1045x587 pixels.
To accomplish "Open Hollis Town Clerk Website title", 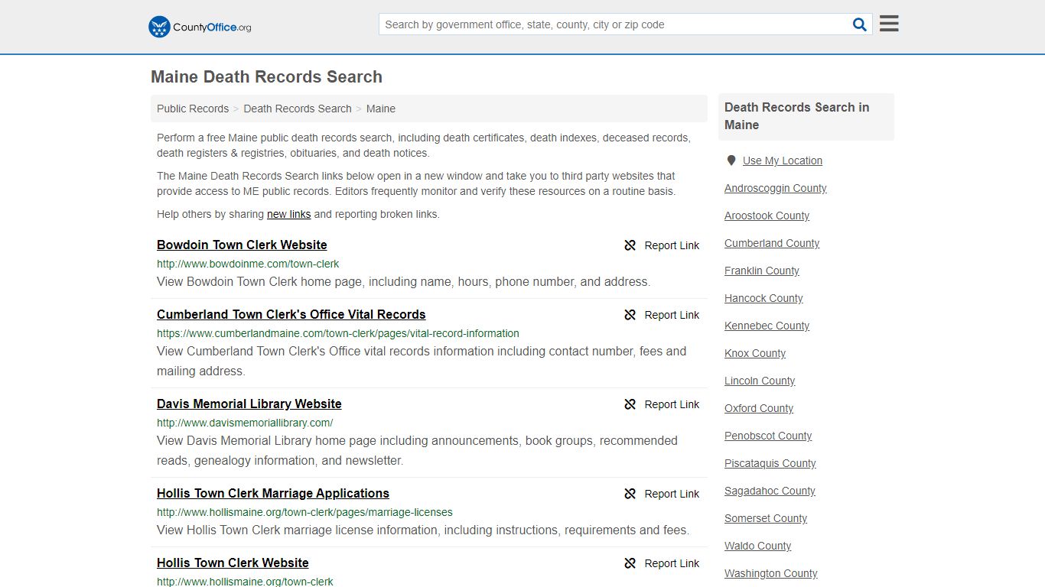I will coord(233,563).
